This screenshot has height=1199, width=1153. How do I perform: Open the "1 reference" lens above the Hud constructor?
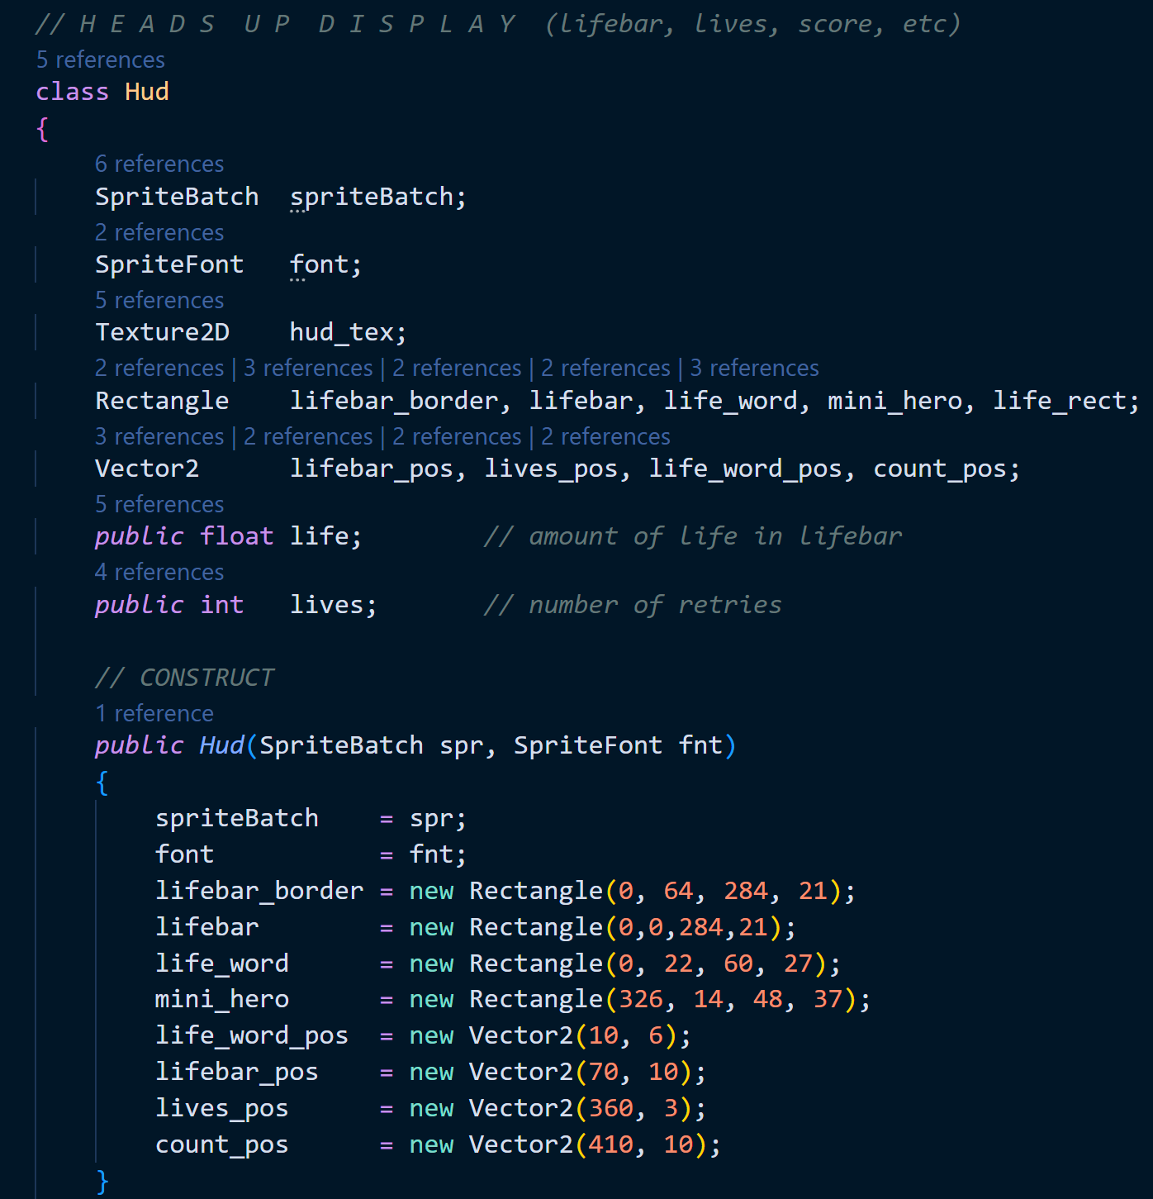coord(154,713)
